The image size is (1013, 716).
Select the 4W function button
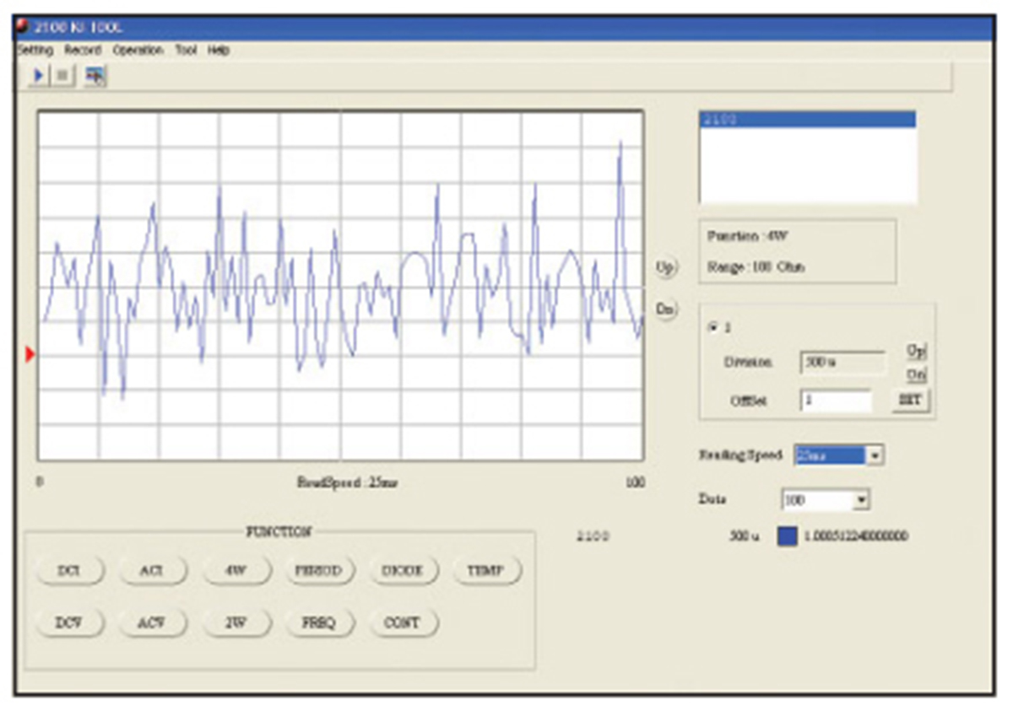point(237,571)
